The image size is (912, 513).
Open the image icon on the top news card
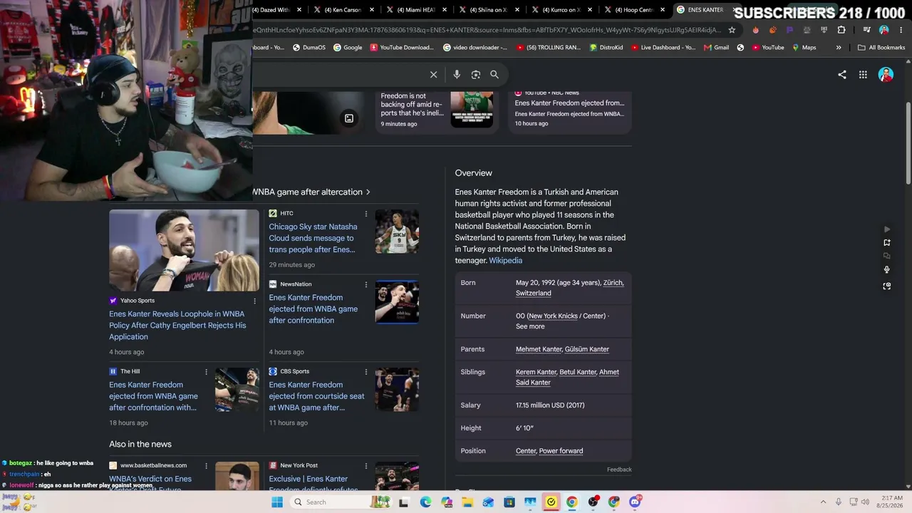pyautogui.click(x=349, y=118)
